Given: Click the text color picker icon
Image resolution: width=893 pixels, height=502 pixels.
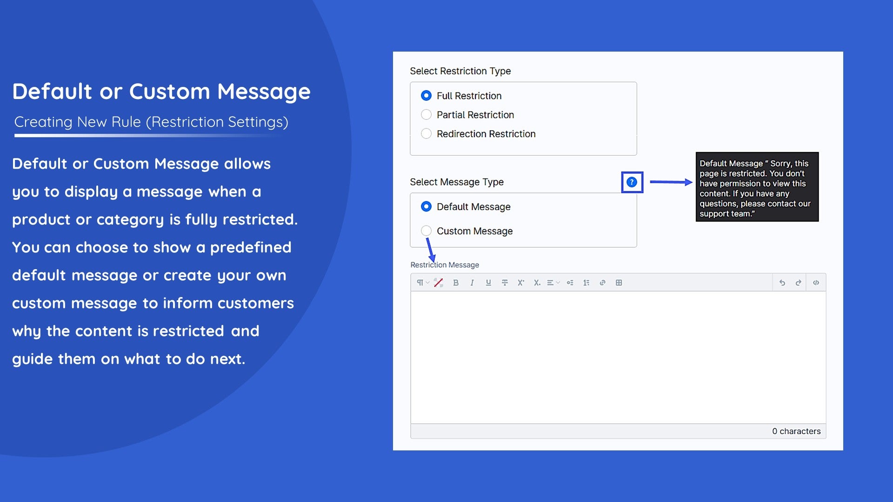Looking at the screenshot, I should (x=438, y=283).
